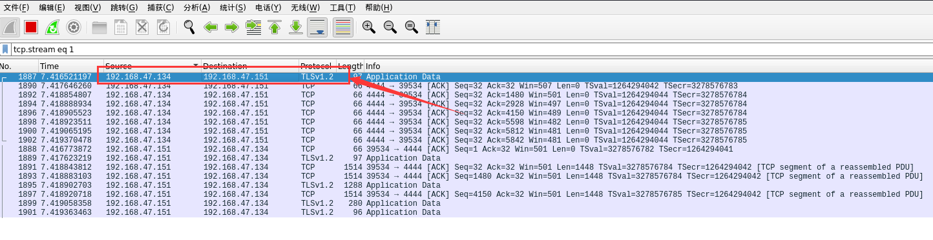Open the 帮助(H) menu
Image resolution: width=933 pixels, height=240 pixels.
click(x=379, y=8)
